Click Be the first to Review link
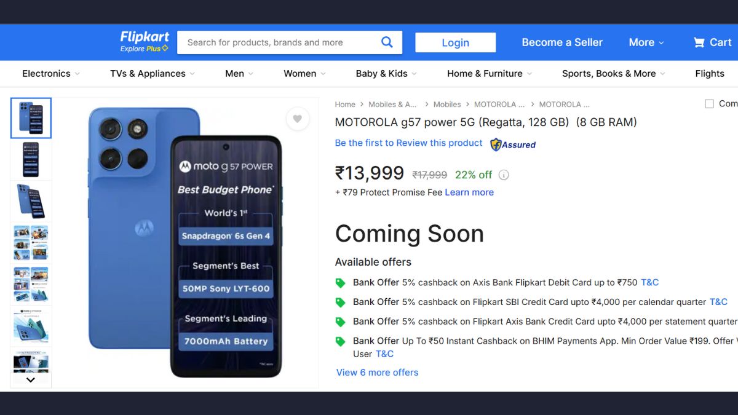 (408, 143)
